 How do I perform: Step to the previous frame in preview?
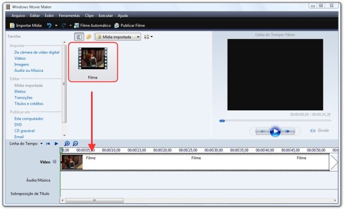pyautogui.click(x=262, y=131)
